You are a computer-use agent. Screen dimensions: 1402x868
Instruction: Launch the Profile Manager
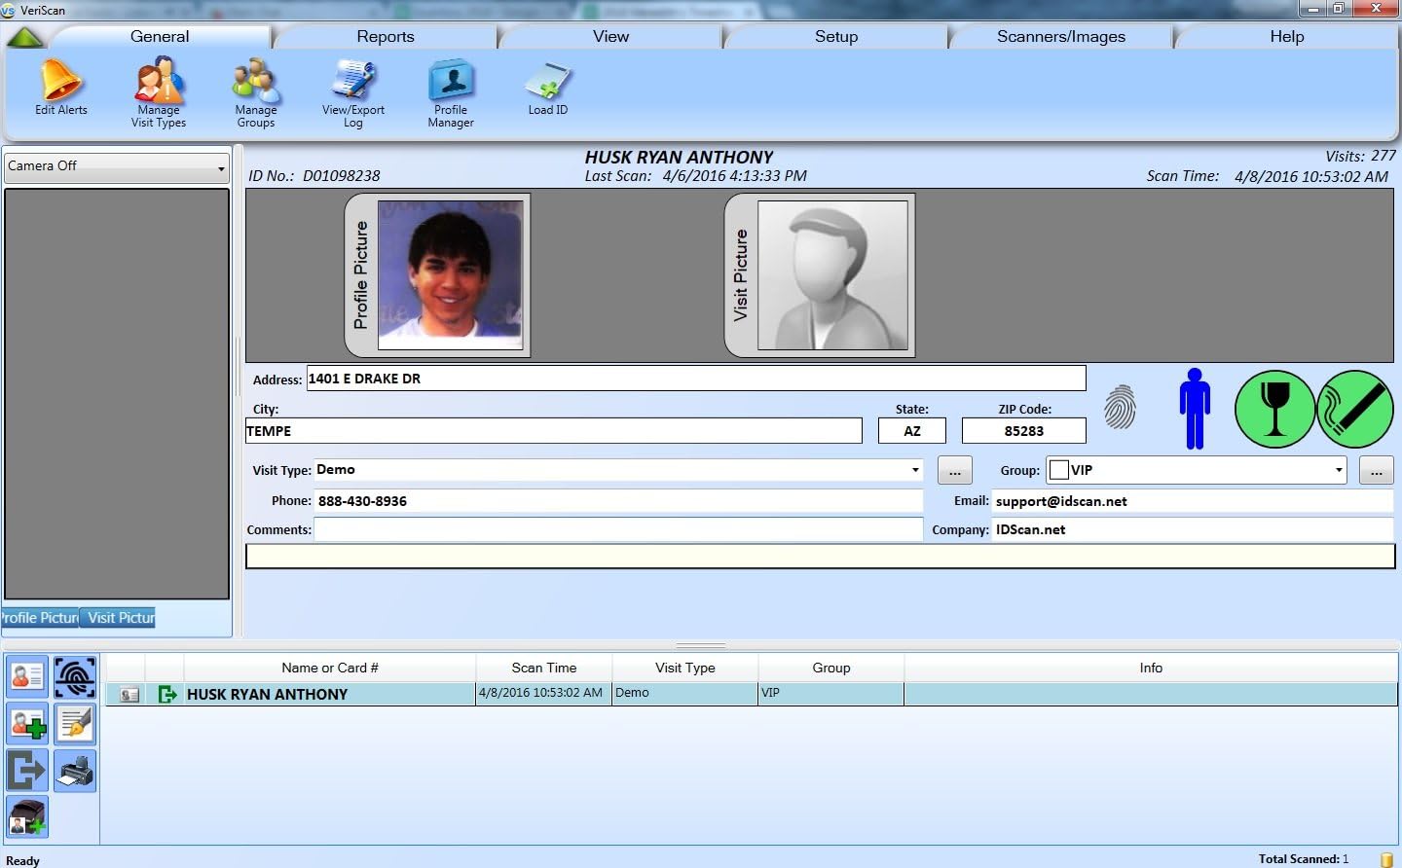click(x=450, y=88)
